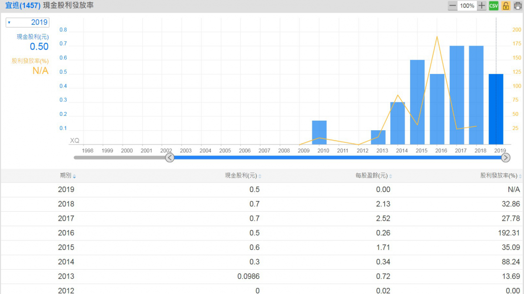Viewport: 524px width, 294px height.
Task: Click the 2016 row period cell
Action: pos(66,233)
